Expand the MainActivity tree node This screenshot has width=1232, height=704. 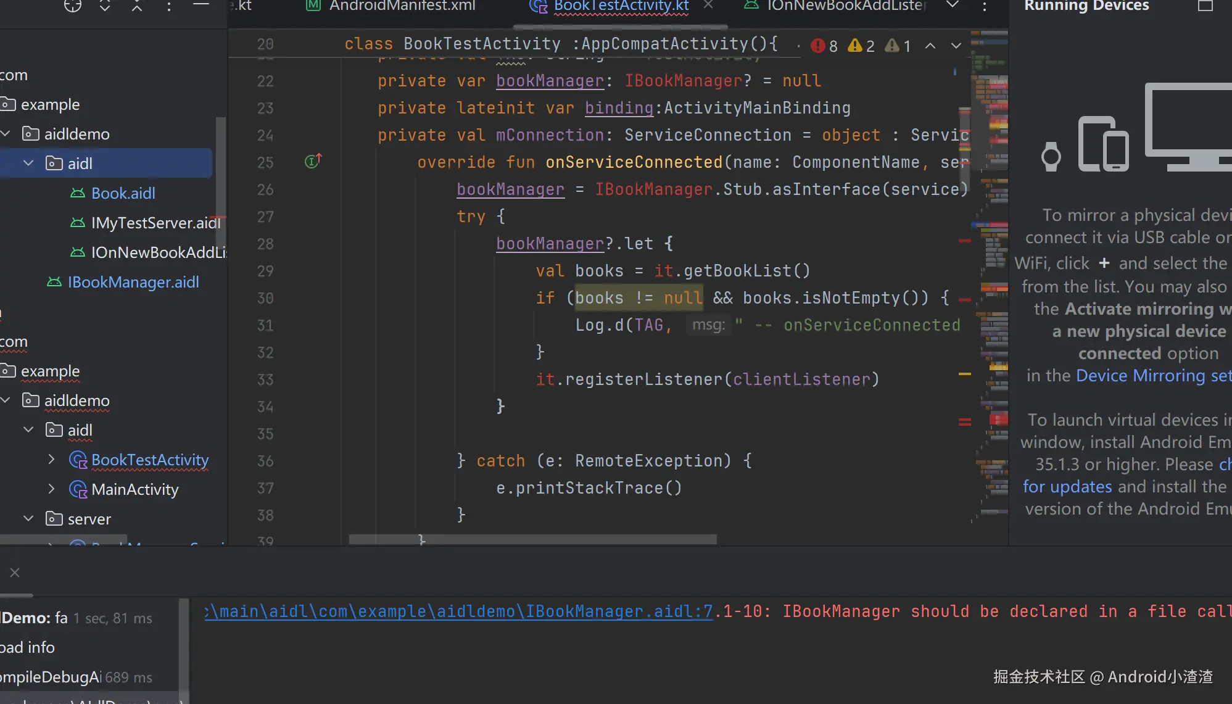tap(52, 489)
